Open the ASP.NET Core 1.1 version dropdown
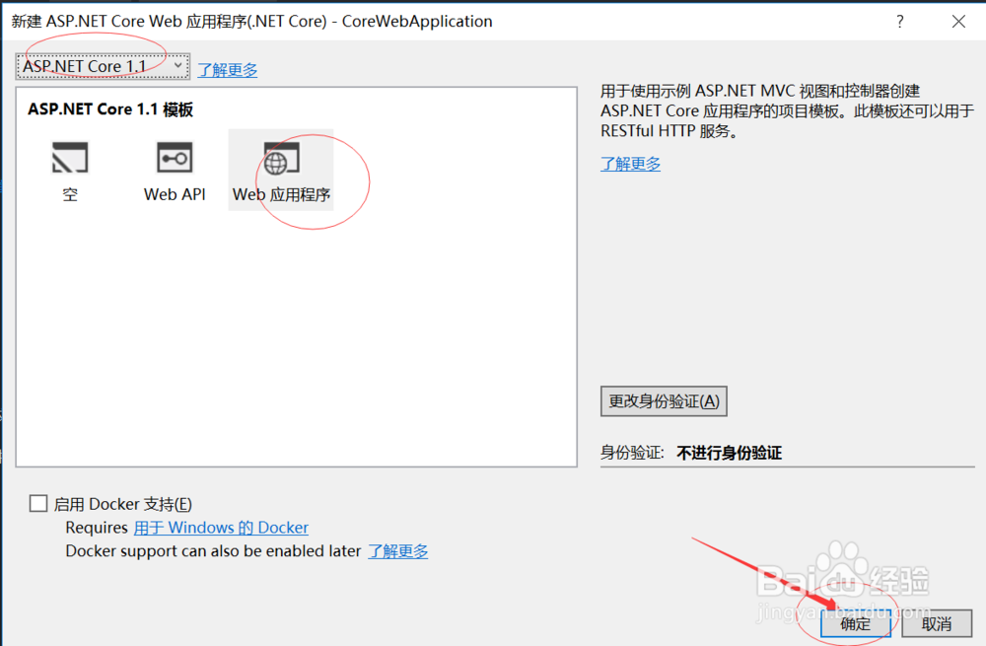The image size is (986, 646). 103,66
